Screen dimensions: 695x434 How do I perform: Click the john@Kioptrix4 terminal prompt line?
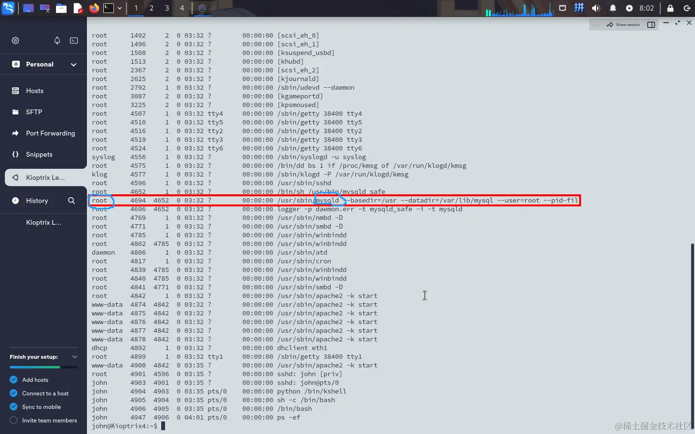click(128, 426)
